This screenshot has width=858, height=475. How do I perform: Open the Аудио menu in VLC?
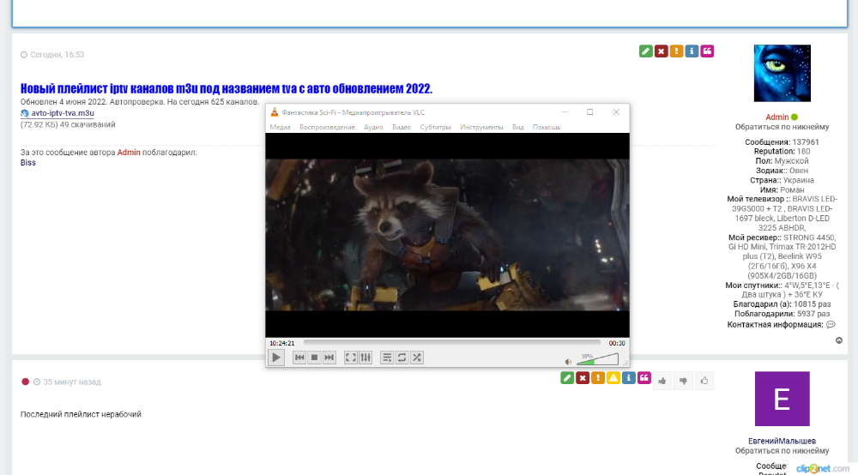[374, 127]
